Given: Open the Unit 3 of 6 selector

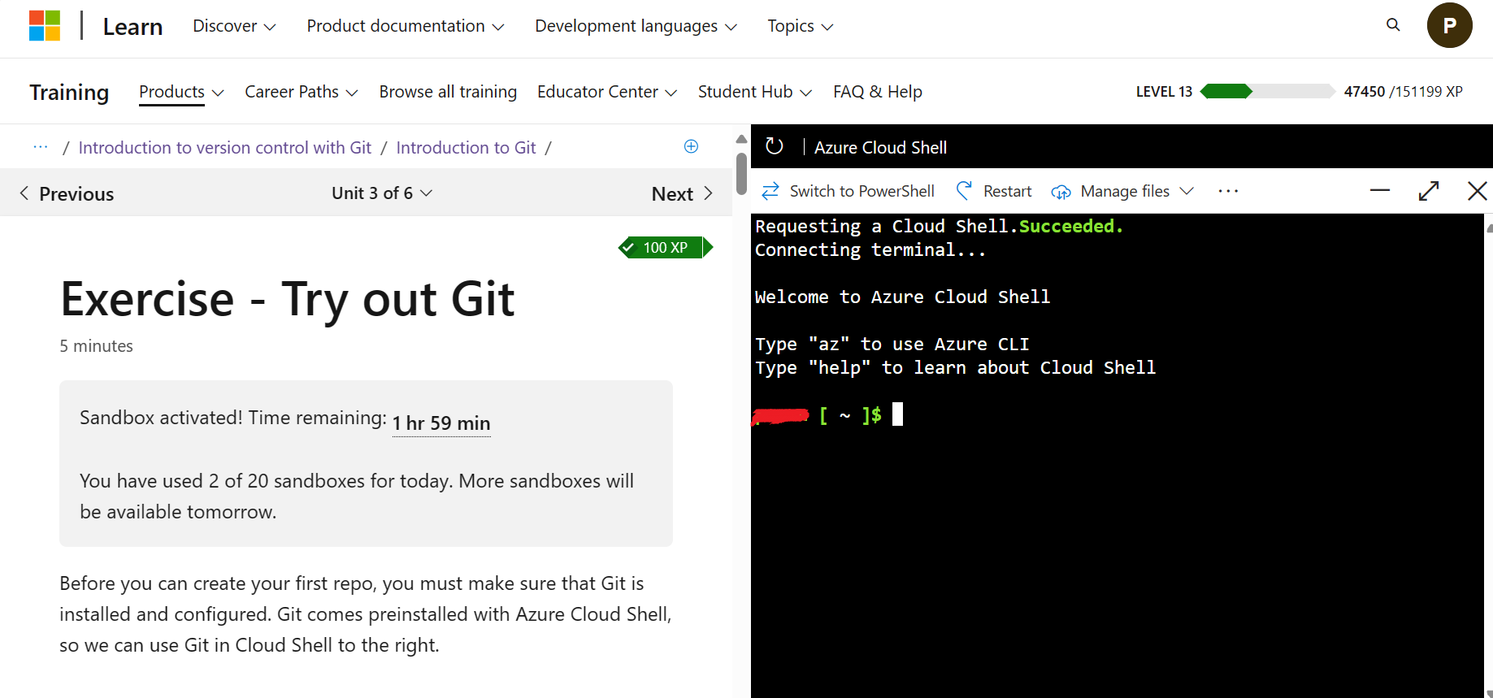Looking at the screenshot, I should pos(382,193).
